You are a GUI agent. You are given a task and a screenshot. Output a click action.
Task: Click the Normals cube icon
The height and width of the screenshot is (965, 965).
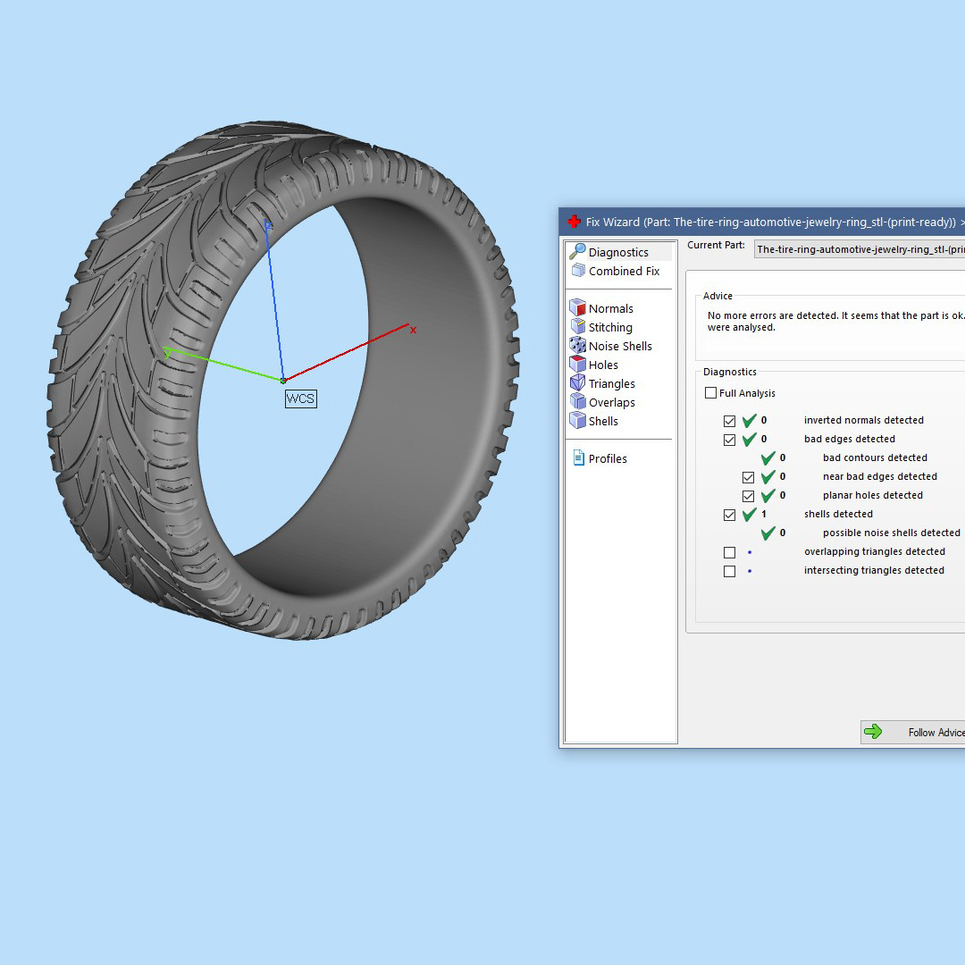[577, 307]
